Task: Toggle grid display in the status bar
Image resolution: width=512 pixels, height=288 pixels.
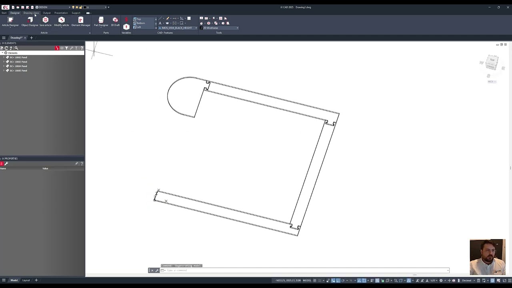Action: pos(314,280)
